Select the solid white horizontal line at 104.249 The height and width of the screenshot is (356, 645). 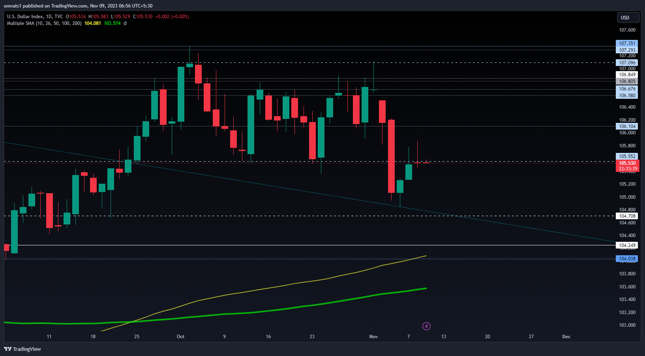click(x=310, y=245)
